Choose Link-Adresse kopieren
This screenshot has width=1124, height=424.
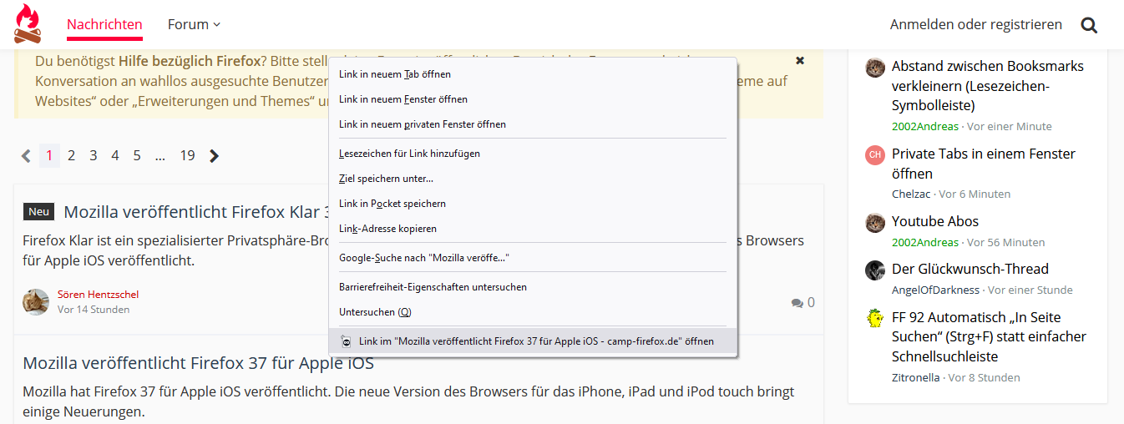(x=533, y=229)
